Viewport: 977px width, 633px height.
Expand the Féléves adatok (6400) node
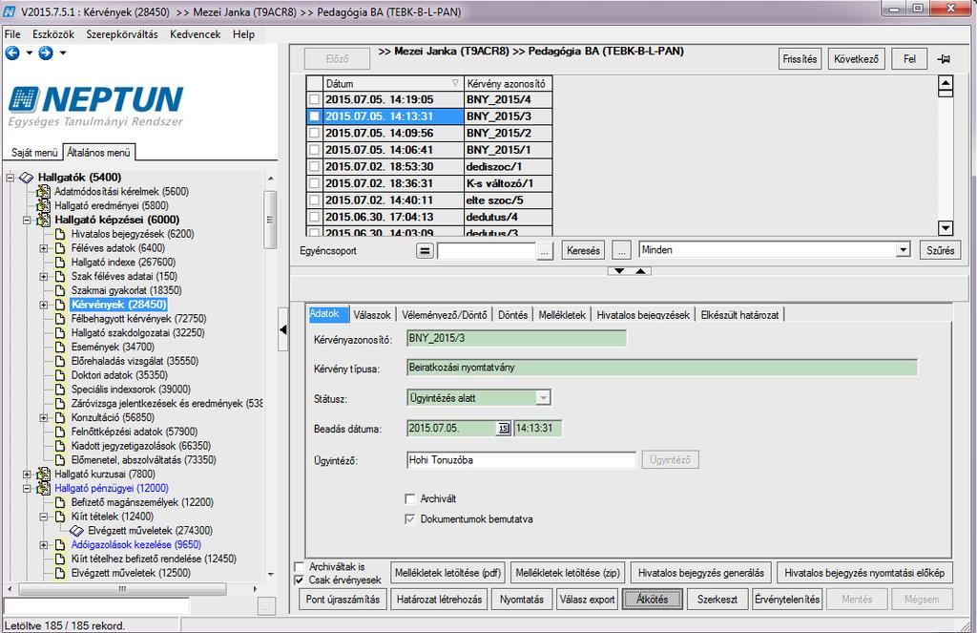(x=44, y=248)
